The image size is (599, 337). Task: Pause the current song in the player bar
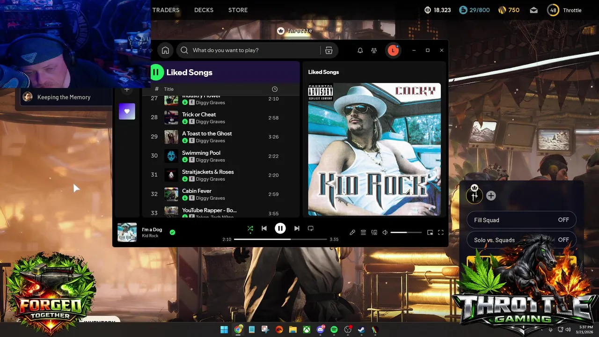pyautogui.click(x=280, y=228)
